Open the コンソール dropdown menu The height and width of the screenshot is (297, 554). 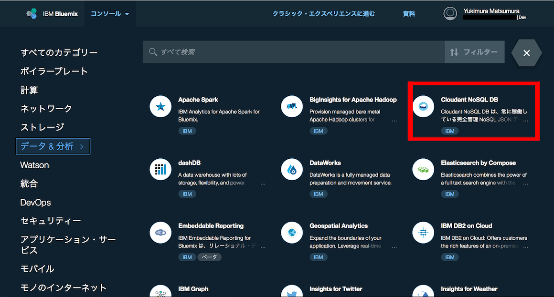tap(110, 14)
